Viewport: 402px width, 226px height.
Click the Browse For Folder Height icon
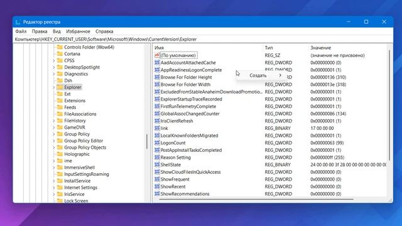(157, 77)
